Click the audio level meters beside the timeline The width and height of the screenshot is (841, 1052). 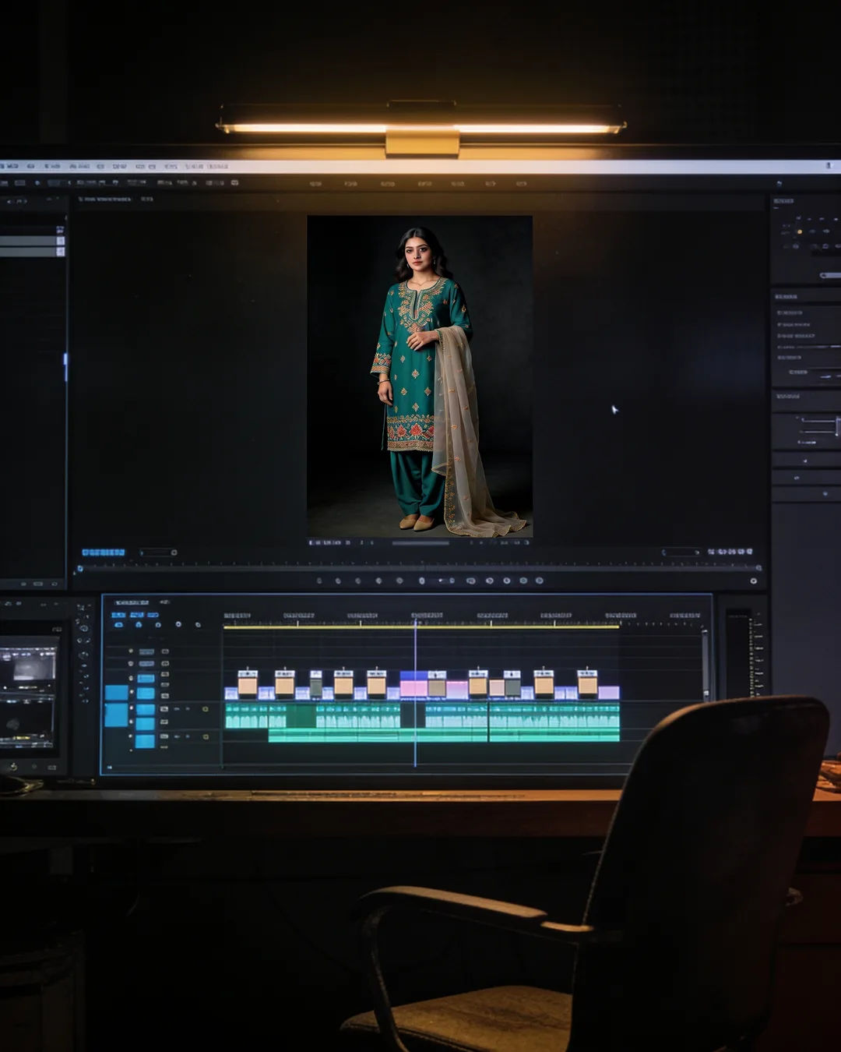(x=745, y=653)
